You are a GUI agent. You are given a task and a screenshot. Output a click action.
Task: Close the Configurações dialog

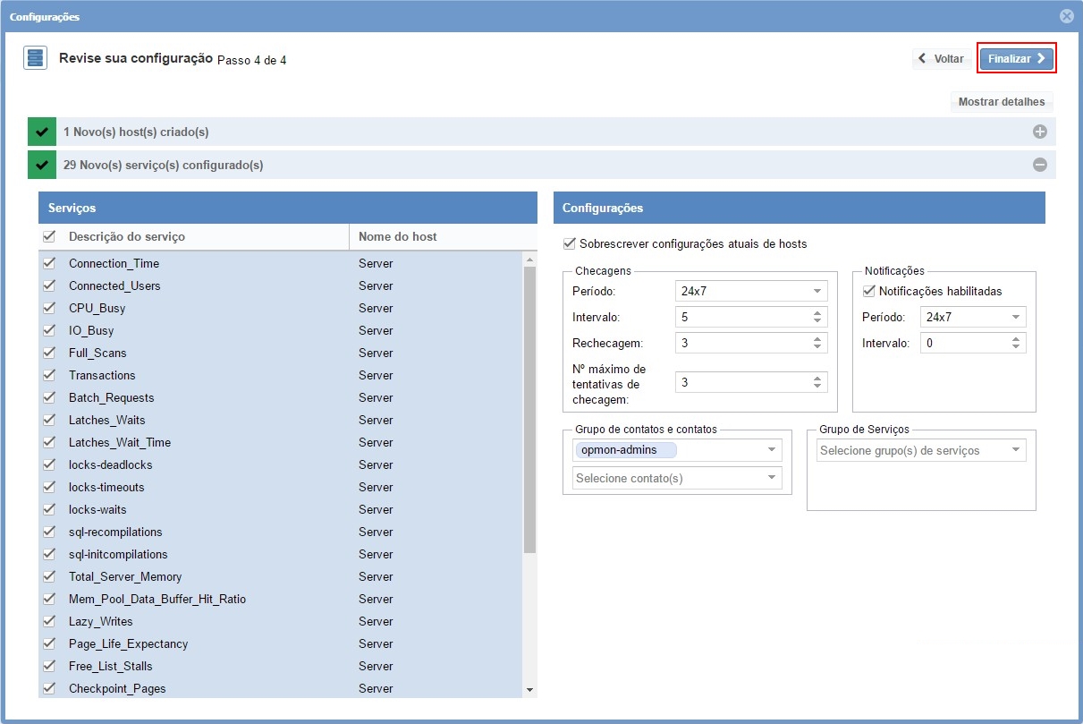click(1066, 16)
